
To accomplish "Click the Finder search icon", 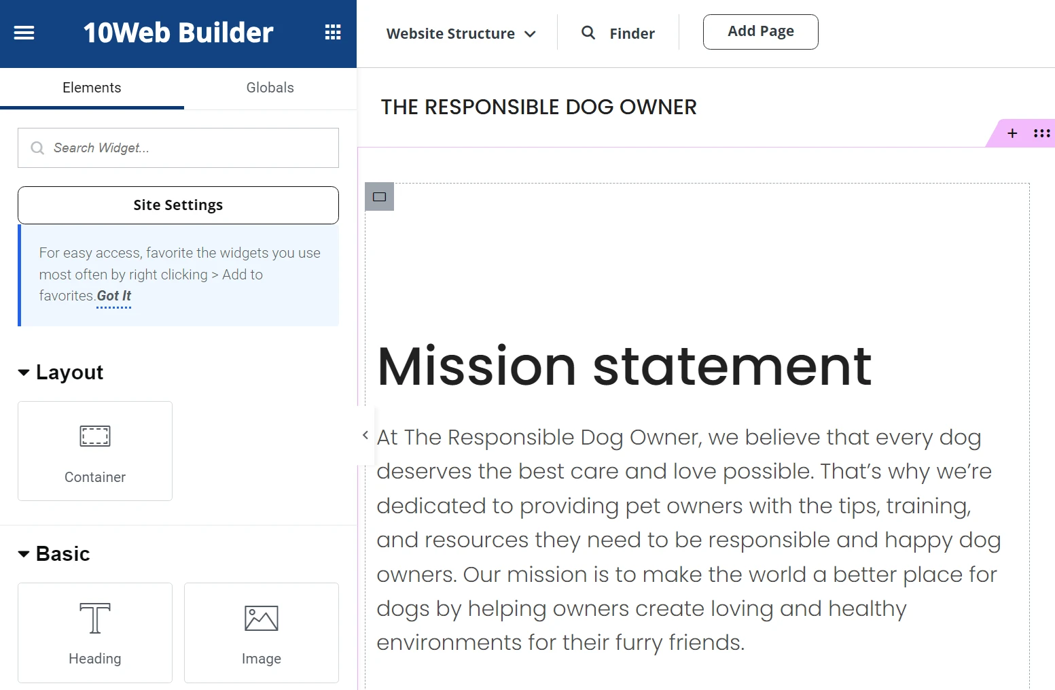I will pyautogui.click(x=588, y=33).
